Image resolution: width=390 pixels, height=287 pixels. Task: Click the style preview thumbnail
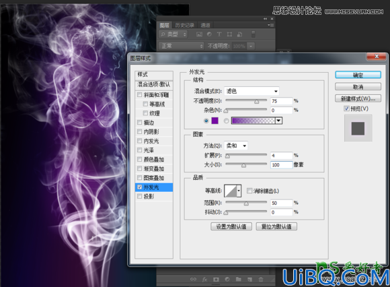[x=358, y=128]
